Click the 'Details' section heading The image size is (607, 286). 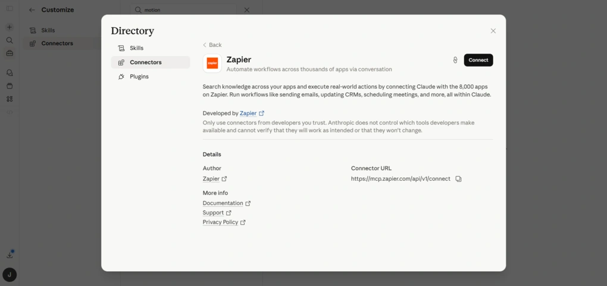coord(212,155)
